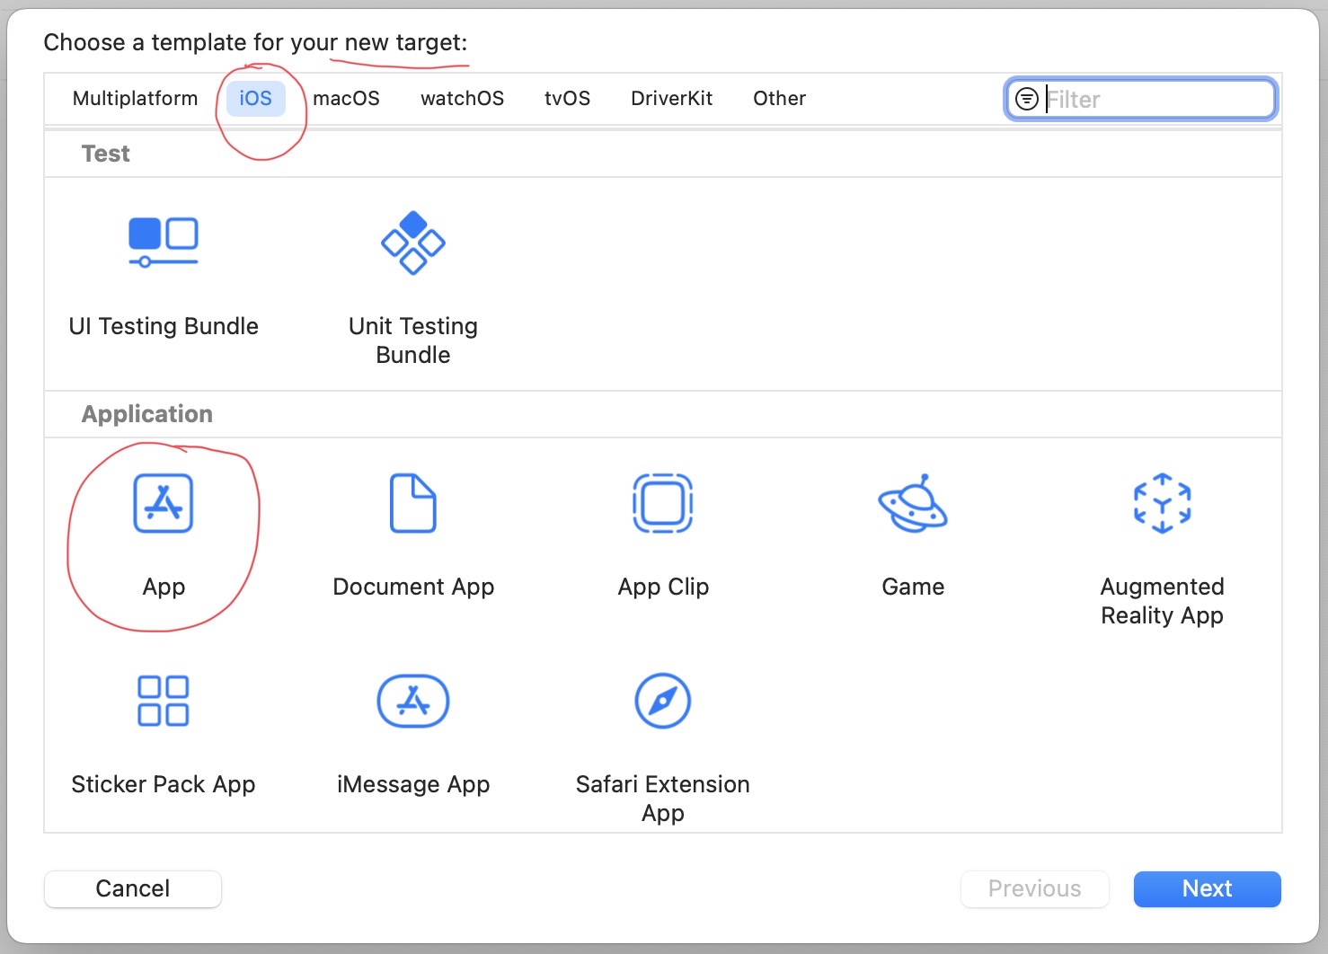Switch to the tvOS tab
1328x954 pixels.
click(x=567, y=99)
